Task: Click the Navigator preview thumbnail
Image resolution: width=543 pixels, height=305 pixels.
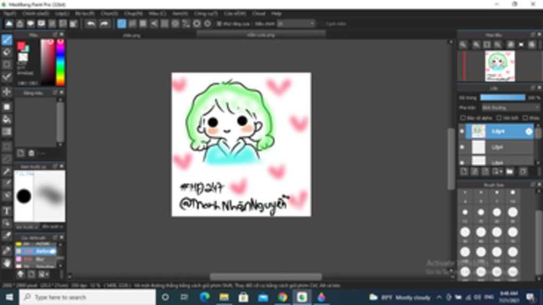Action: pos(500,66)
